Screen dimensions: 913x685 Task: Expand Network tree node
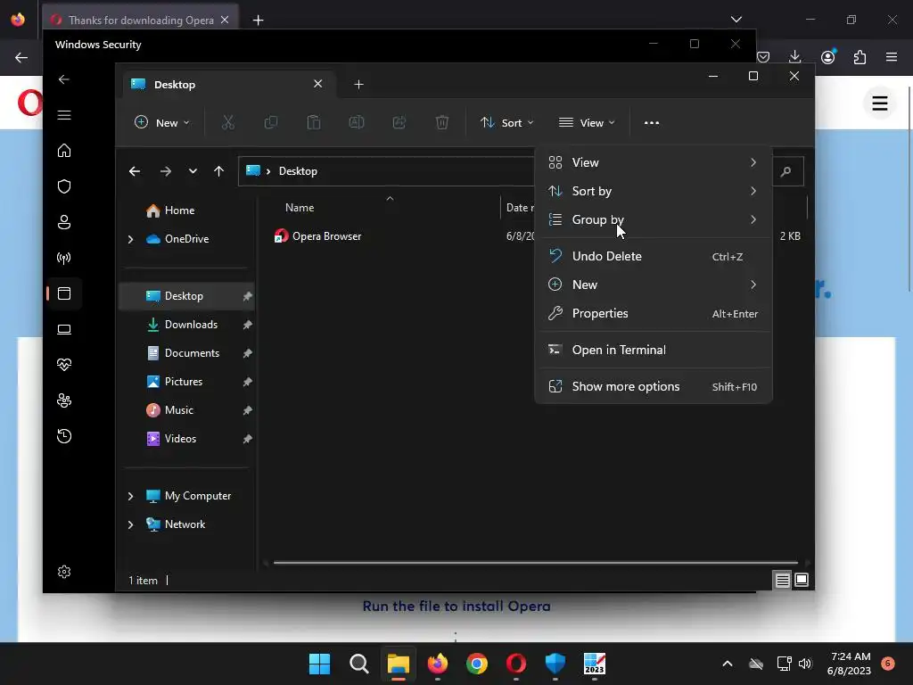[x=130, y=524]
